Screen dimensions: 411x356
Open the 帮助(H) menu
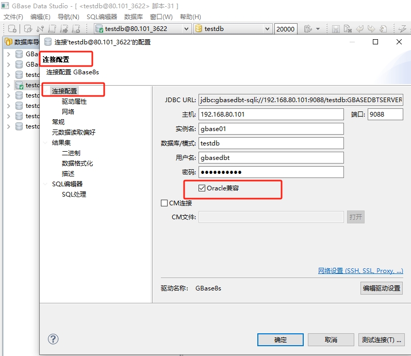190,17
